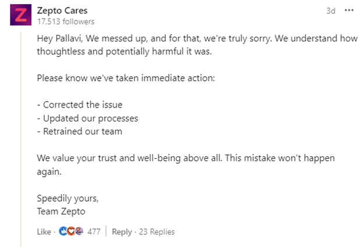This screenshot has width=361, height=247.
Task: Like the Zepto Cares comment
Action: 44,232
